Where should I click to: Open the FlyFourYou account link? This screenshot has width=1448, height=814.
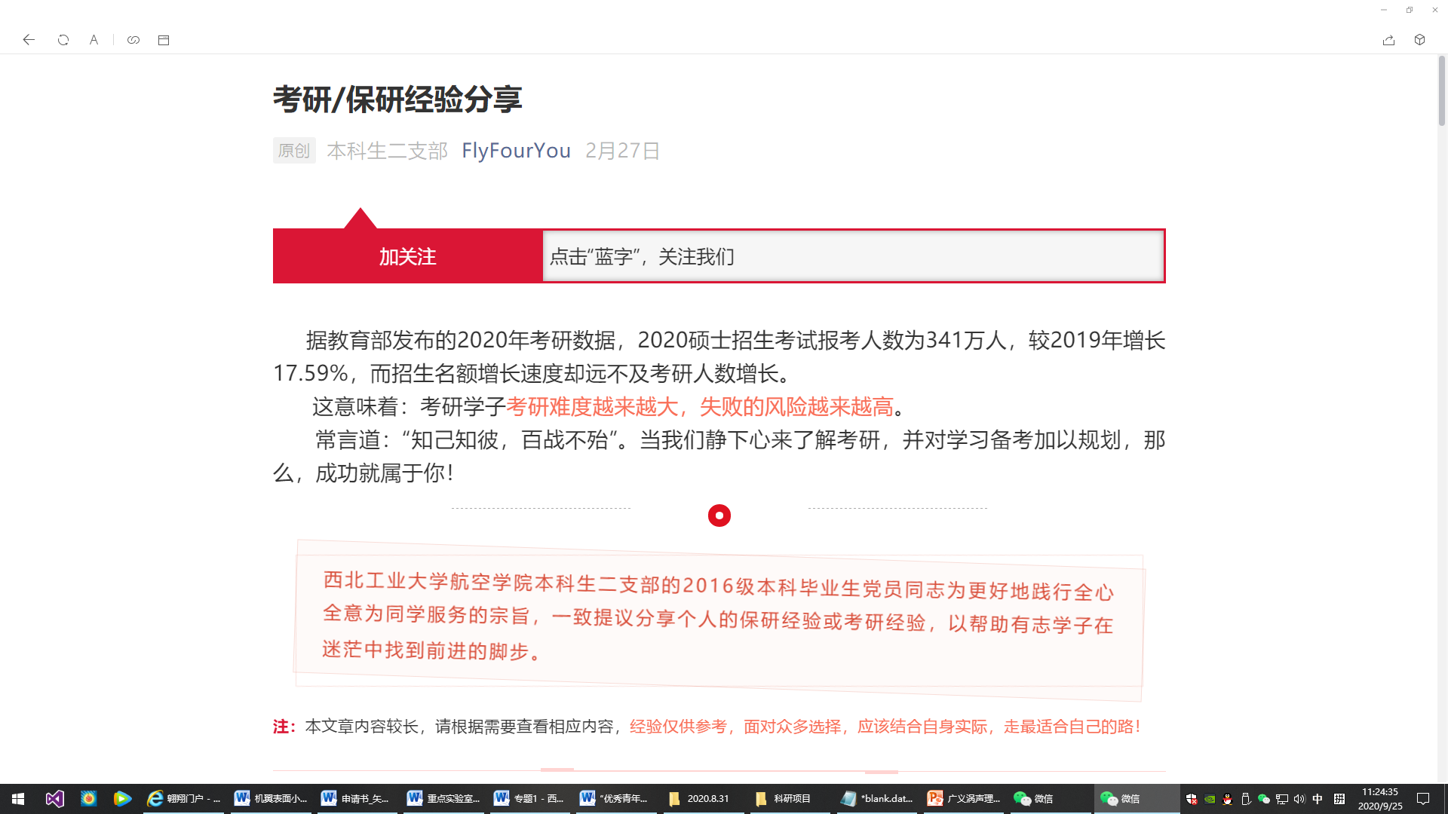click(x=516, y=151)
